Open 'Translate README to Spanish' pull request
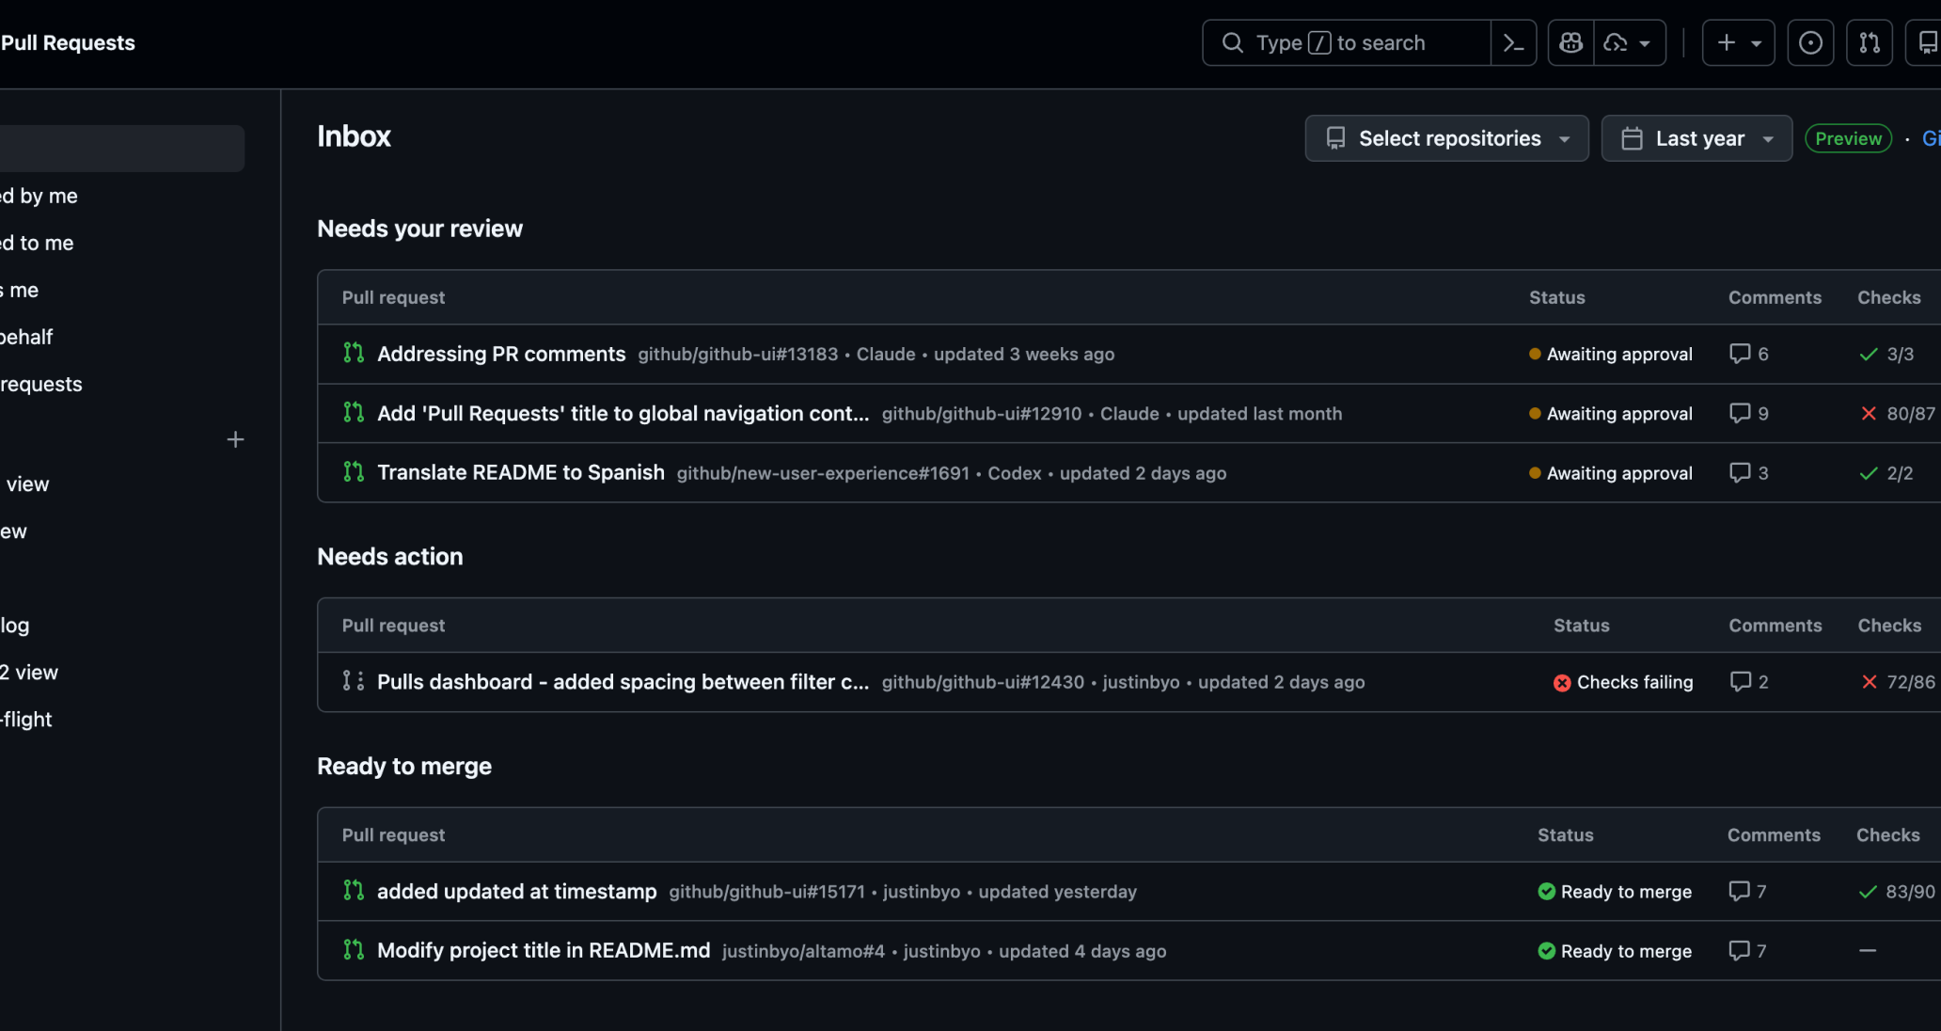The image size is (1941, 1031). click(521, 472)
